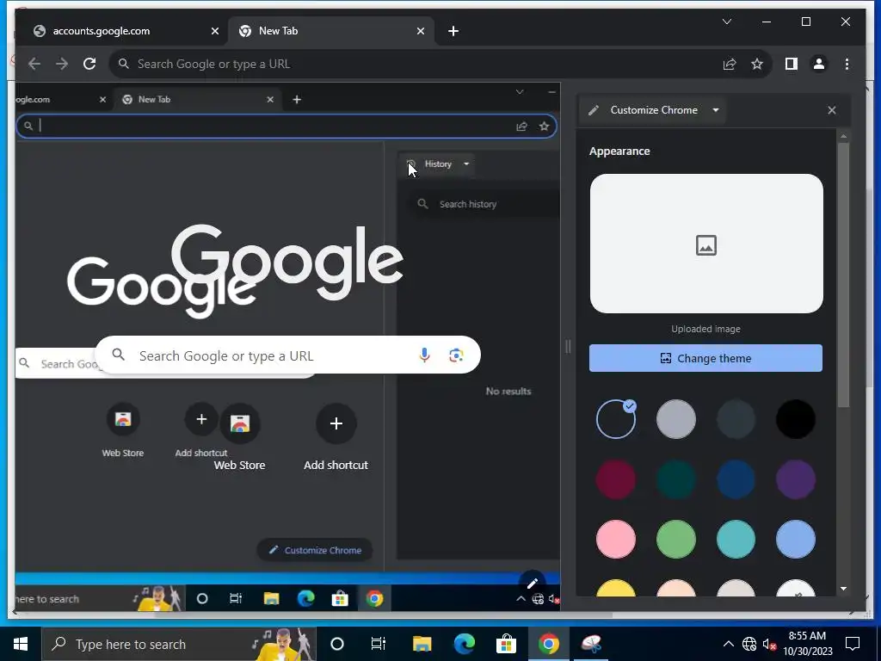Click the Change theme button

(705, 358)
